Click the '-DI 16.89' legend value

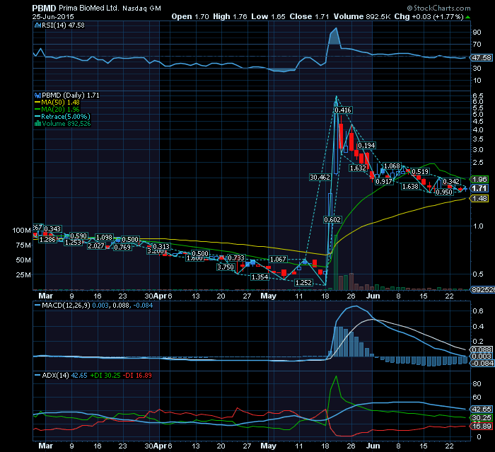click(137, 375)
